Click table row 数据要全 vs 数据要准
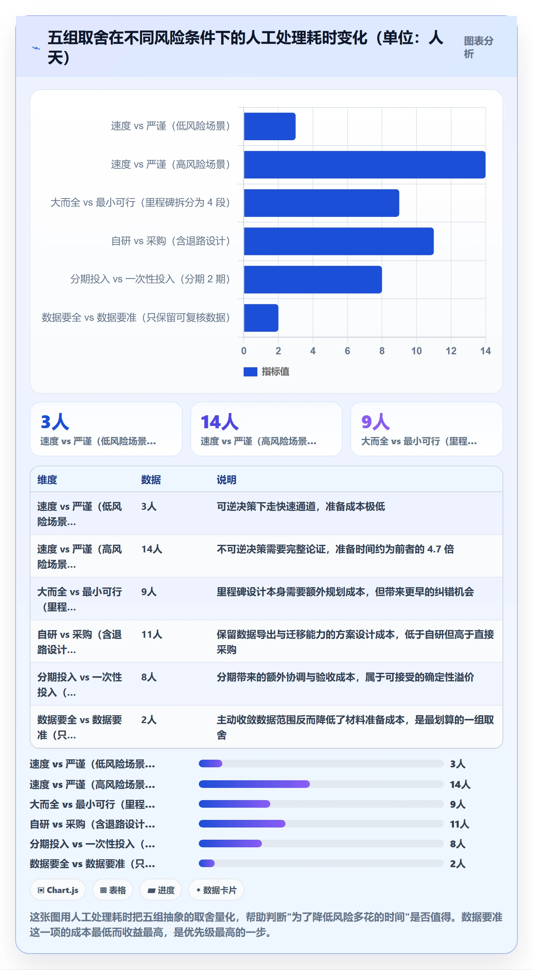 pos(266,727)
